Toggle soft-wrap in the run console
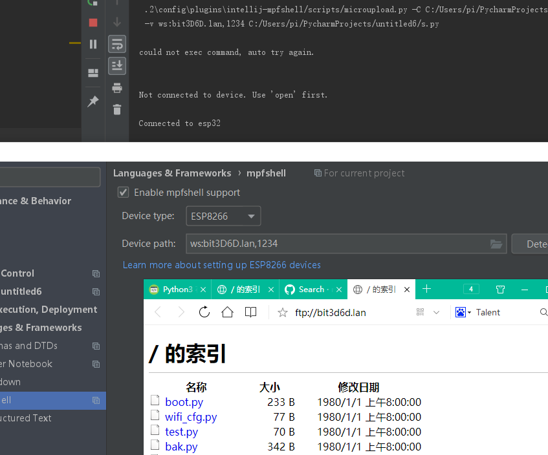This screenshot has height=455, width=548. 117,44
